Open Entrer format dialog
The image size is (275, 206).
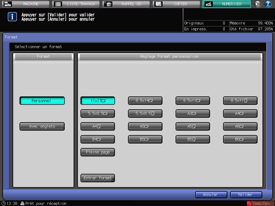click(98, 178)
